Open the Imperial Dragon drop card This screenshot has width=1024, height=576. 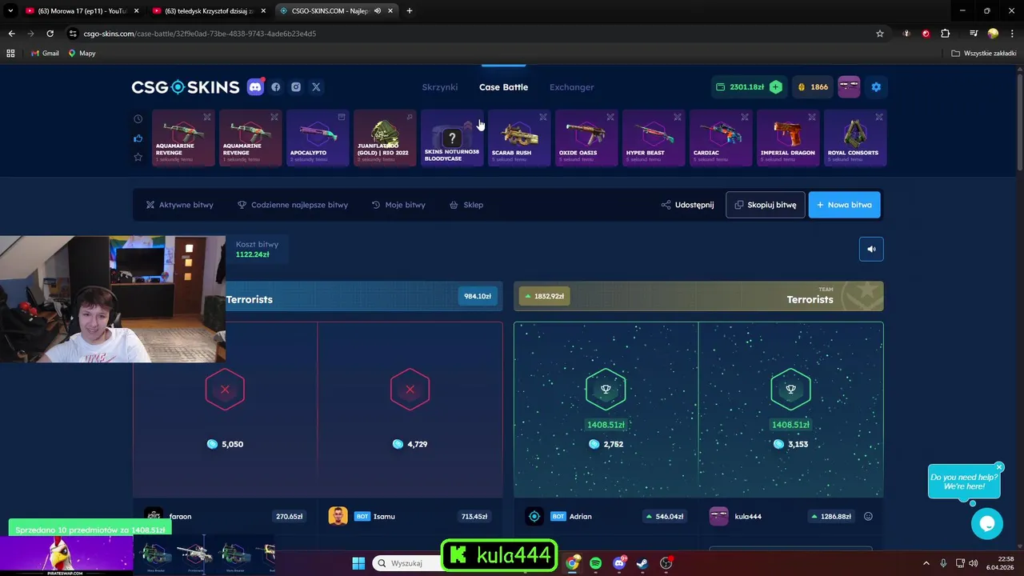(x=788, y=138)
